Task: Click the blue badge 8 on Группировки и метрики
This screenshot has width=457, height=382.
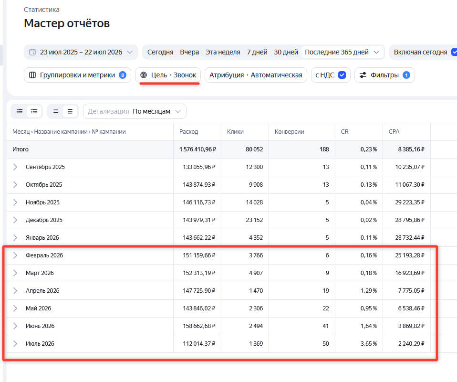Action: 123,75
